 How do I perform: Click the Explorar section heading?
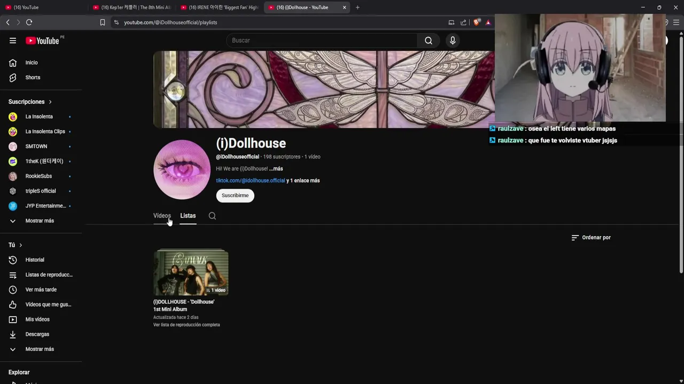19,372
